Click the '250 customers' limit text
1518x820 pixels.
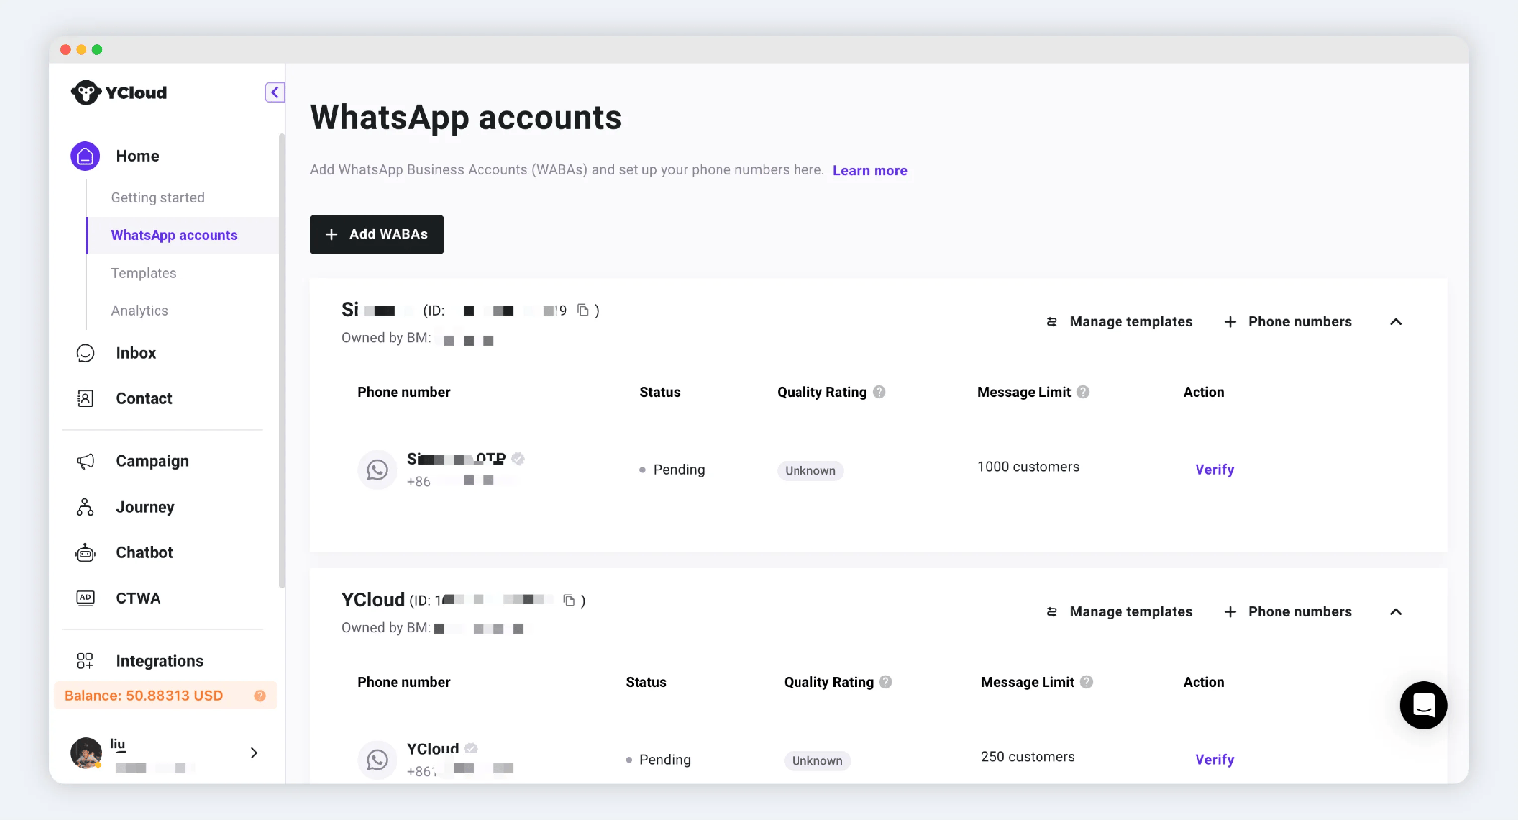(x=1028, y=757)
